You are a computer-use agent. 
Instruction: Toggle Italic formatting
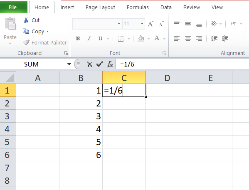(89, 39)
